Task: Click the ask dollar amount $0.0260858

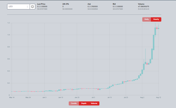Action: [x=93, y=9]
